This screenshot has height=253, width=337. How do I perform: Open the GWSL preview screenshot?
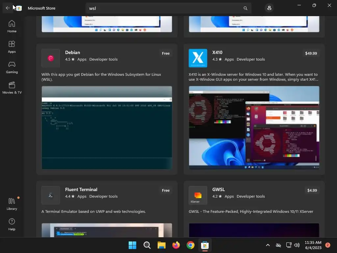pos(254,230)
